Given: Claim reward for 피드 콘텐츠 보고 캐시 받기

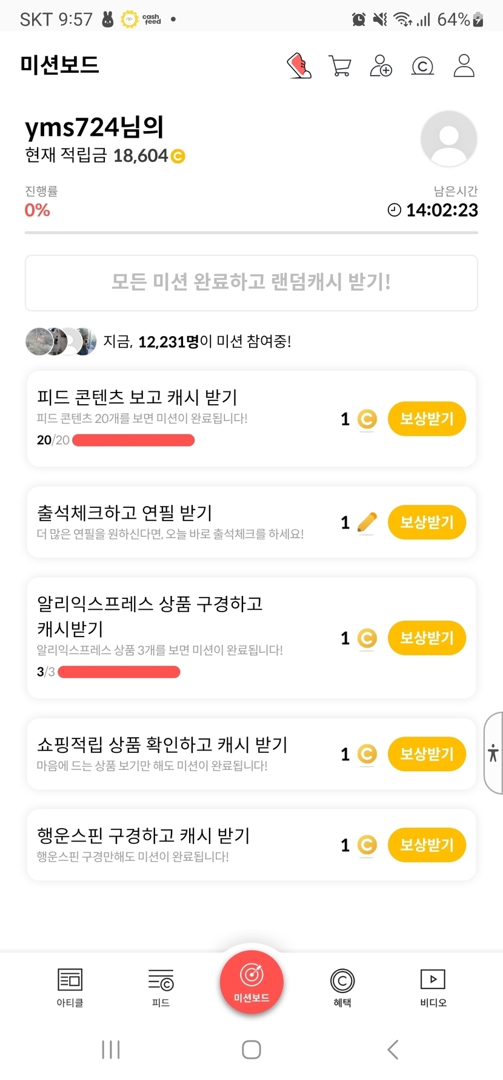Looking at the screenshot, I should pos(427,419).
